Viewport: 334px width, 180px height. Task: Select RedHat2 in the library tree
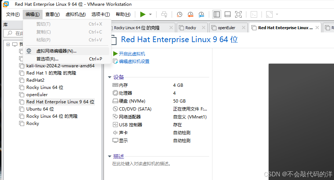point(35,80)
